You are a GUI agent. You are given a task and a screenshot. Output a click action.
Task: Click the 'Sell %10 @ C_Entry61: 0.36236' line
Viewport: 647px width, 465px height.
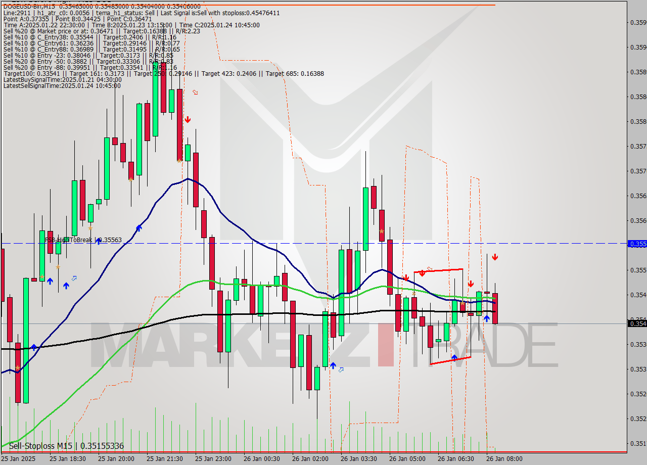pyautogui.click(x=91, y=43)
